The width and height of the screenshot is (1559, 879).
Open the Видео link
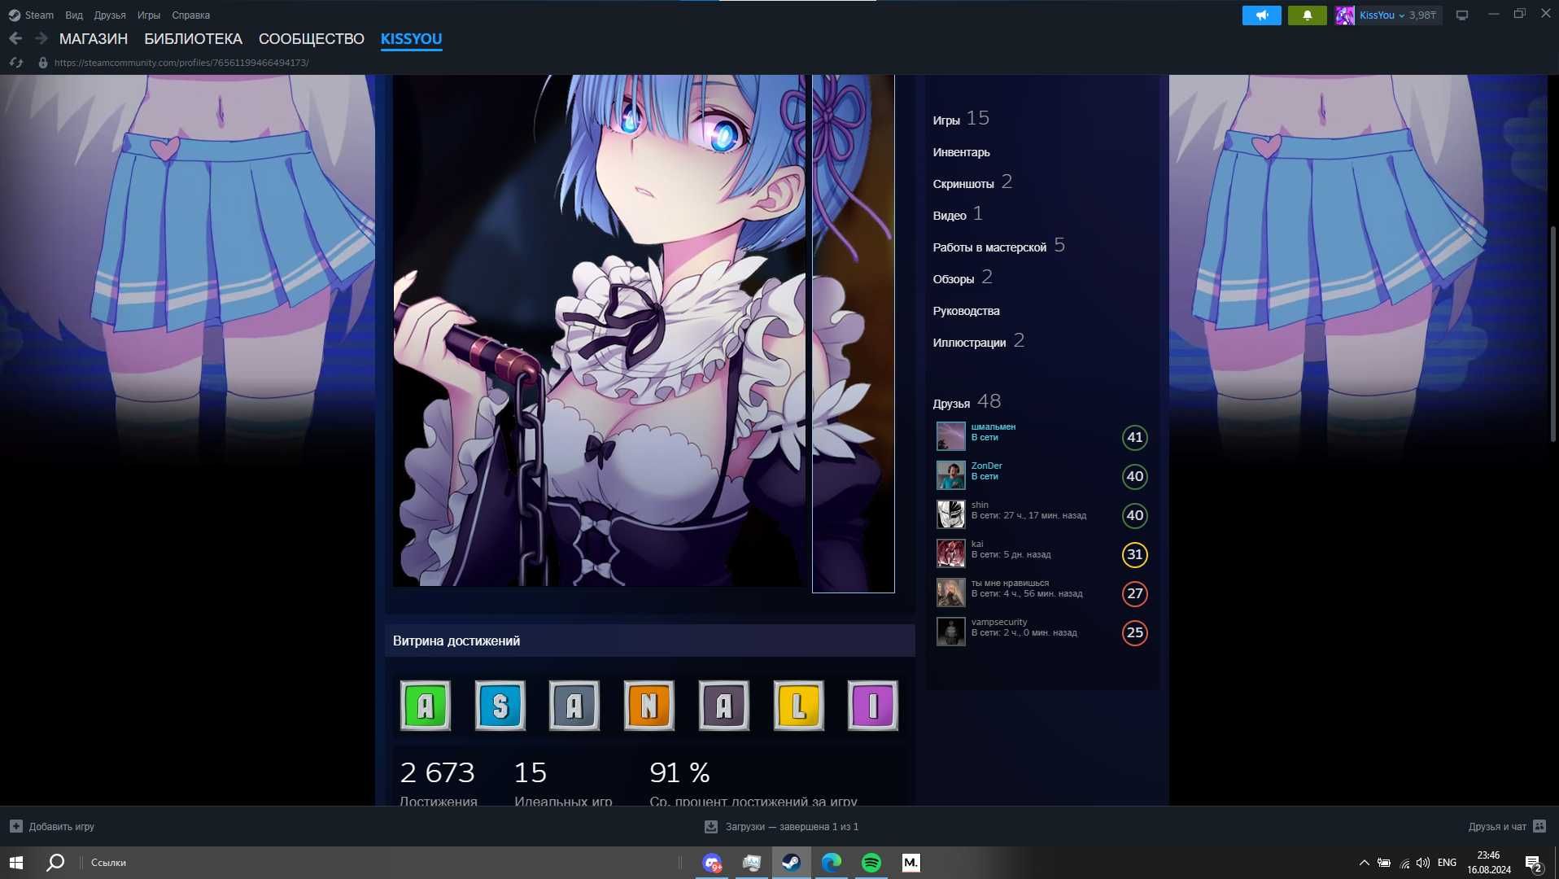(958, 214)
